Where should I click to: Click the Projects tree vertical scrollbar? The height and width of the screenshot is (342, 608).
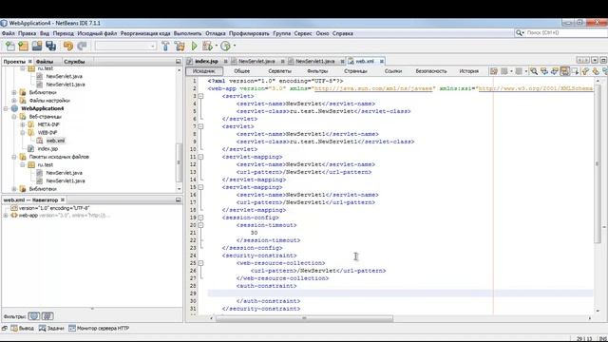(x=179, y=162)
